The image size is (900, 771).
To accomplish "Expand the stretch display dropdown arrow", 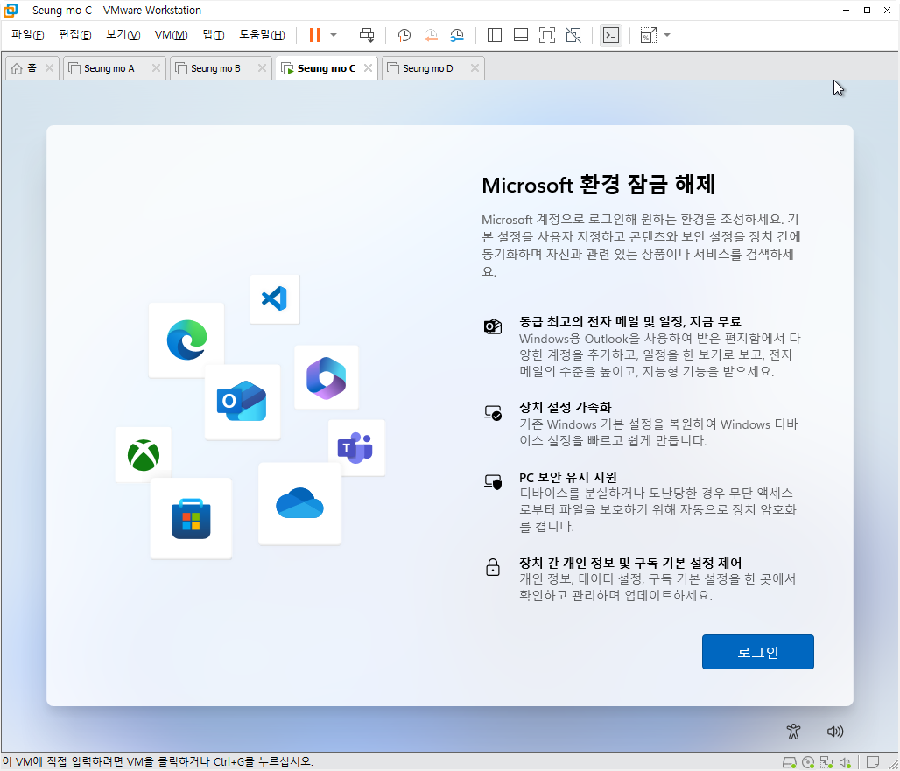I will click(667, 35).
